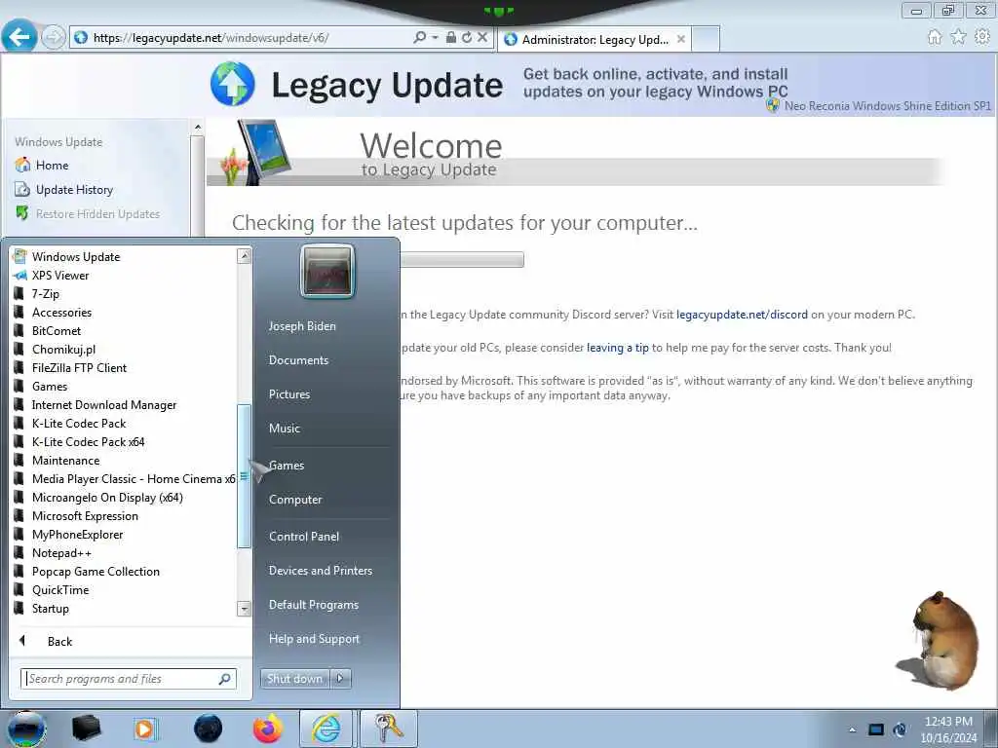Click the magnifier in Start search box
998x748 pixels.
pyautogui.click(x=225, y=679)
